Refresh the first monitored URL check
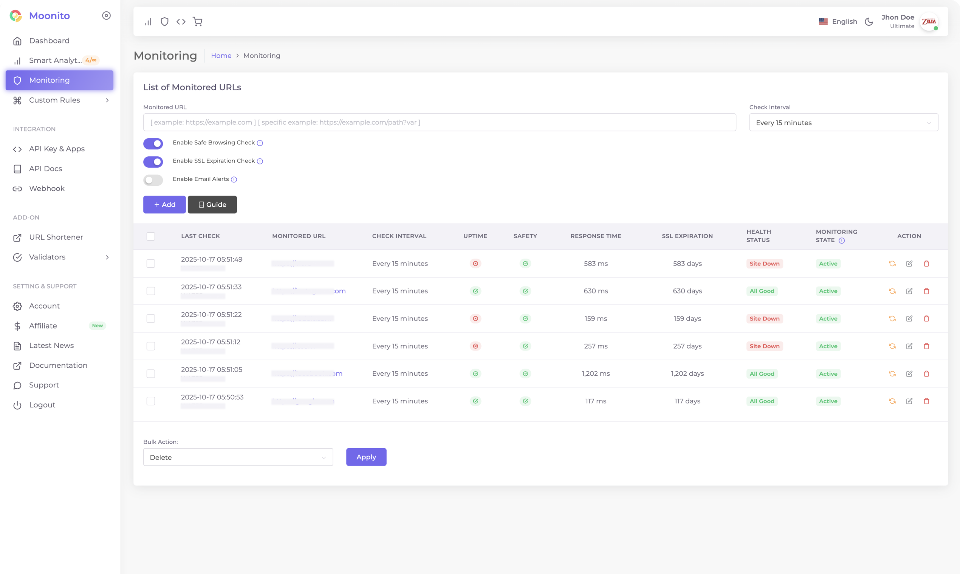Image resolution: width=960 pixels, height=574 pixels. [892, 264]
